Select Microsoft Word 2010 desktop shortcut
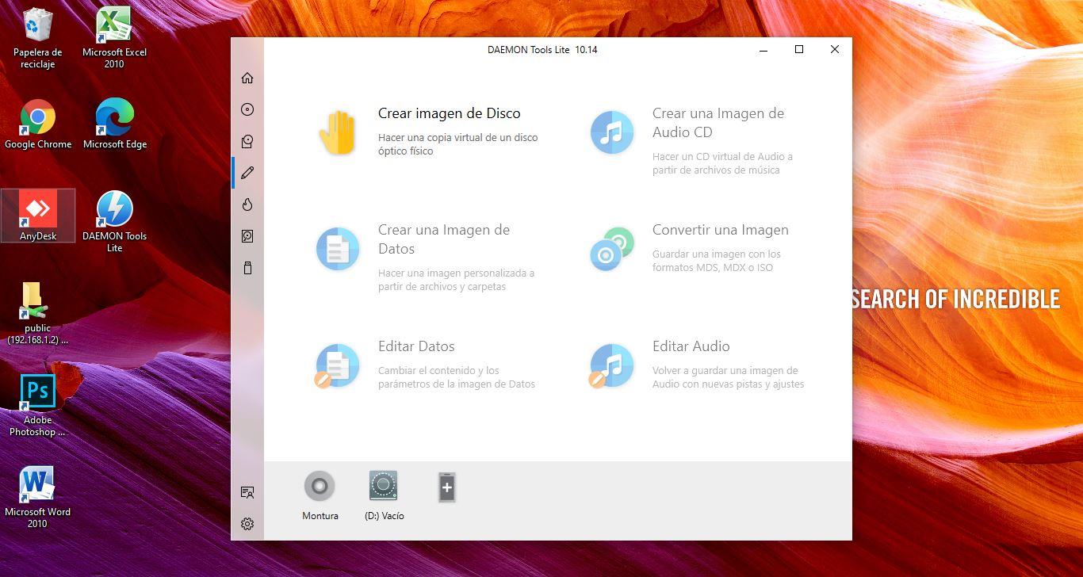Image resolution: width=1083 pixels, height=577 pixels. 37,497
